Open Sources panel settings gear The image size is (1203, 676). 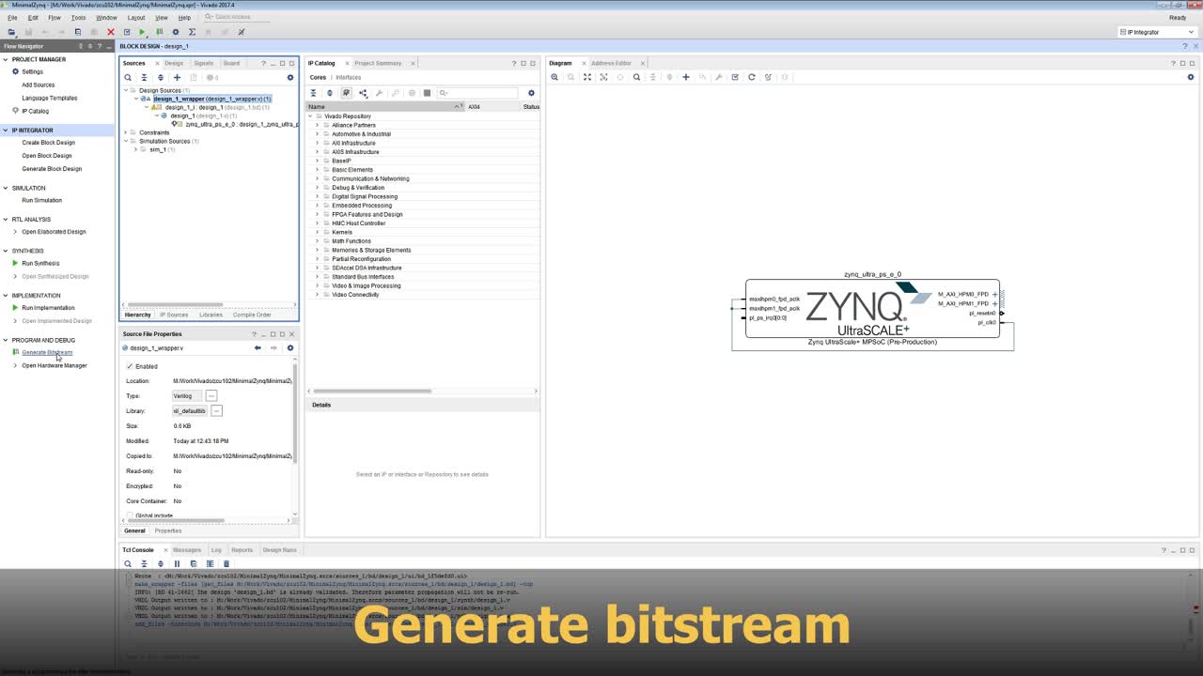pos(290,78)
